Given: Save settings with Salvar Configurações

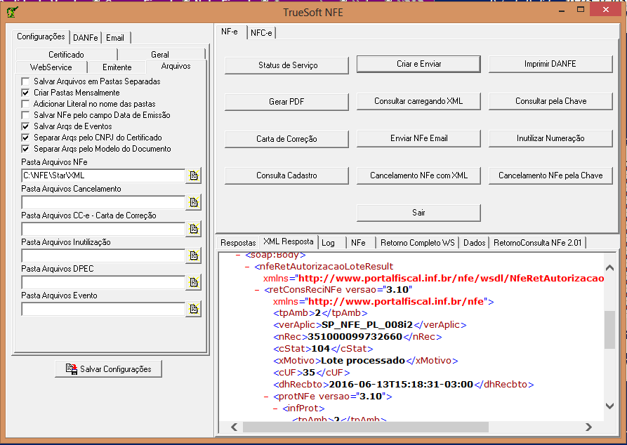Looking at the screenshot, I should tap(108, 368).
